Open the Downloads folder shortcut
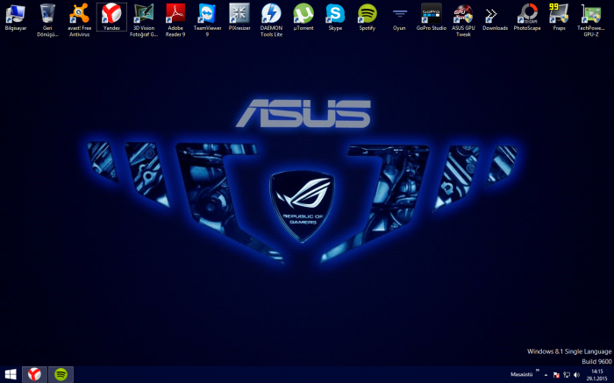This screenshot has height=383, width=614. [495, 13]
